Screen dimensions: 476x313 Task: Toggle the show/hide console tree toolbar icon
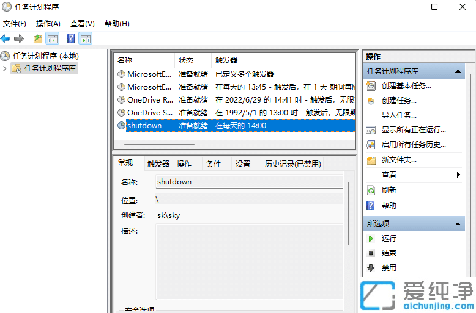(52, 39)
